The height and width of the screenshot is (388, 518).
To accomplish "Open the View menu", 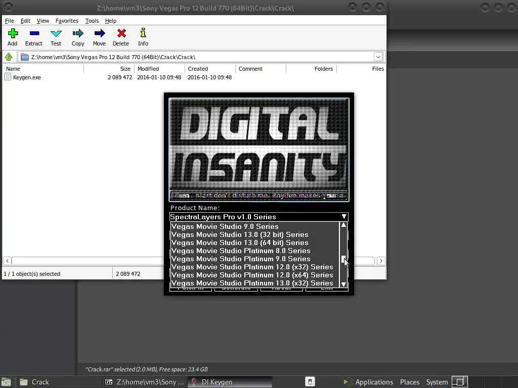I will pos(42,21).
